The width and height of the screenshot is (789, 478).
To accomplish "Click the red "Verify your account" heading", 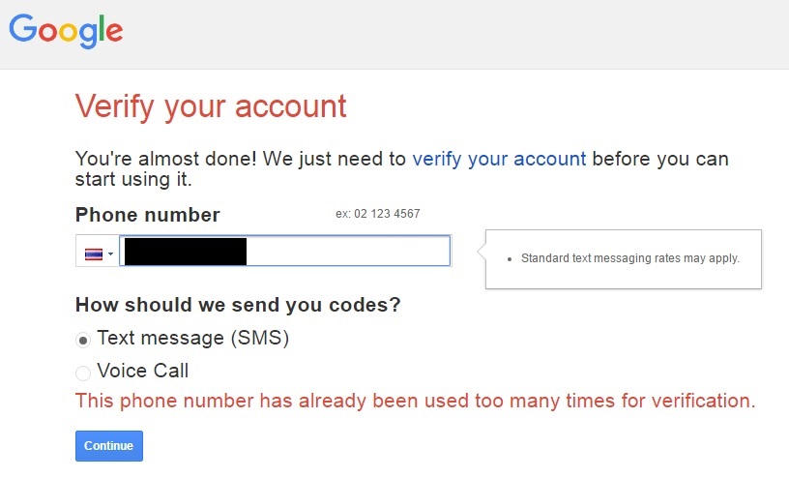I will [x=211, y=106].
